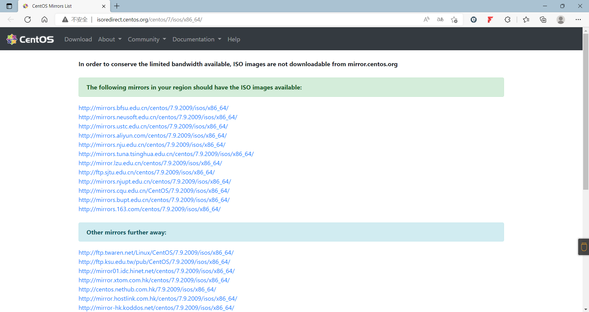Screen dimensions: 589x312
Task: Open the Extensions puzzle icon
Action: click(x=507, y=20)
